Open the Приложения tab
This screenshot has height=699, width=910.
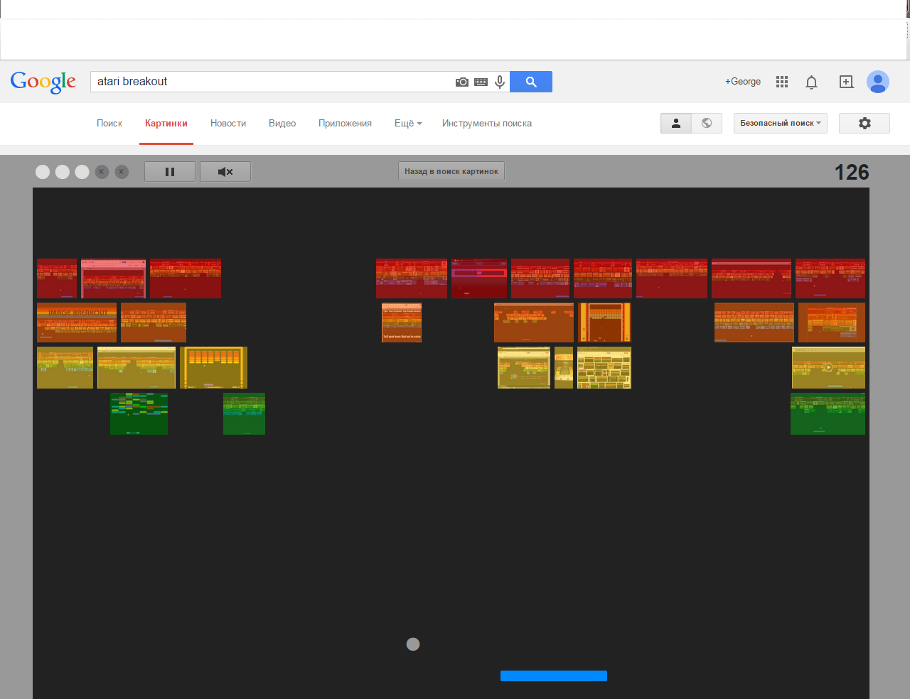345,123
